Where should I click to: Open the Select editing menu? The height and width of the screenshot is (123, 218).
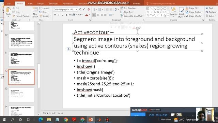pyautogui.click(x=211, y=16)
